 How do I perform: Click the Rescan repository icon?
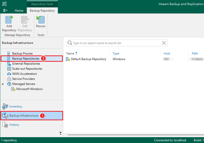coord(41,20)
